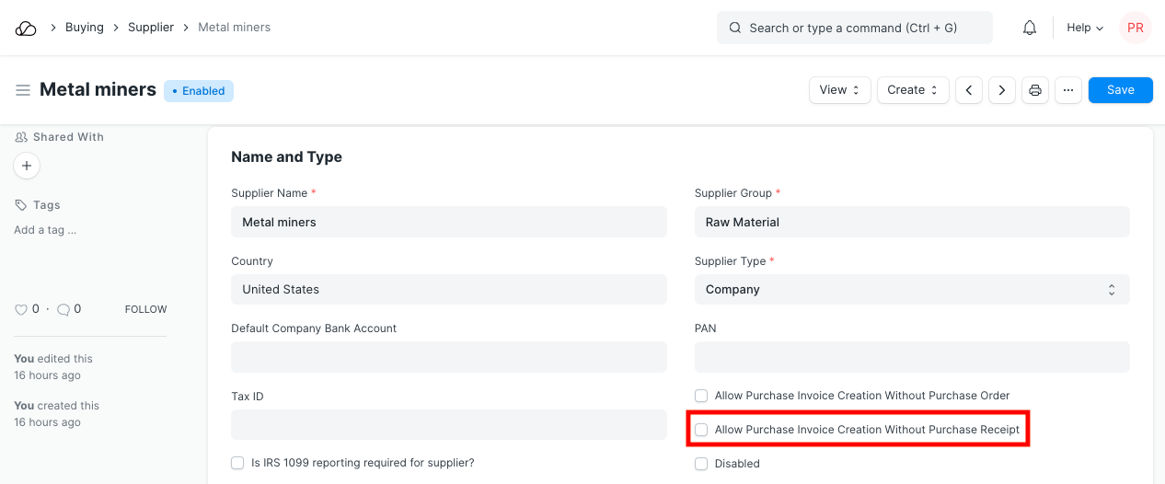Tick the IRS 1099 reporting checkbox
The width and height of the screenshot is (1165, 484).
[237, 463]
